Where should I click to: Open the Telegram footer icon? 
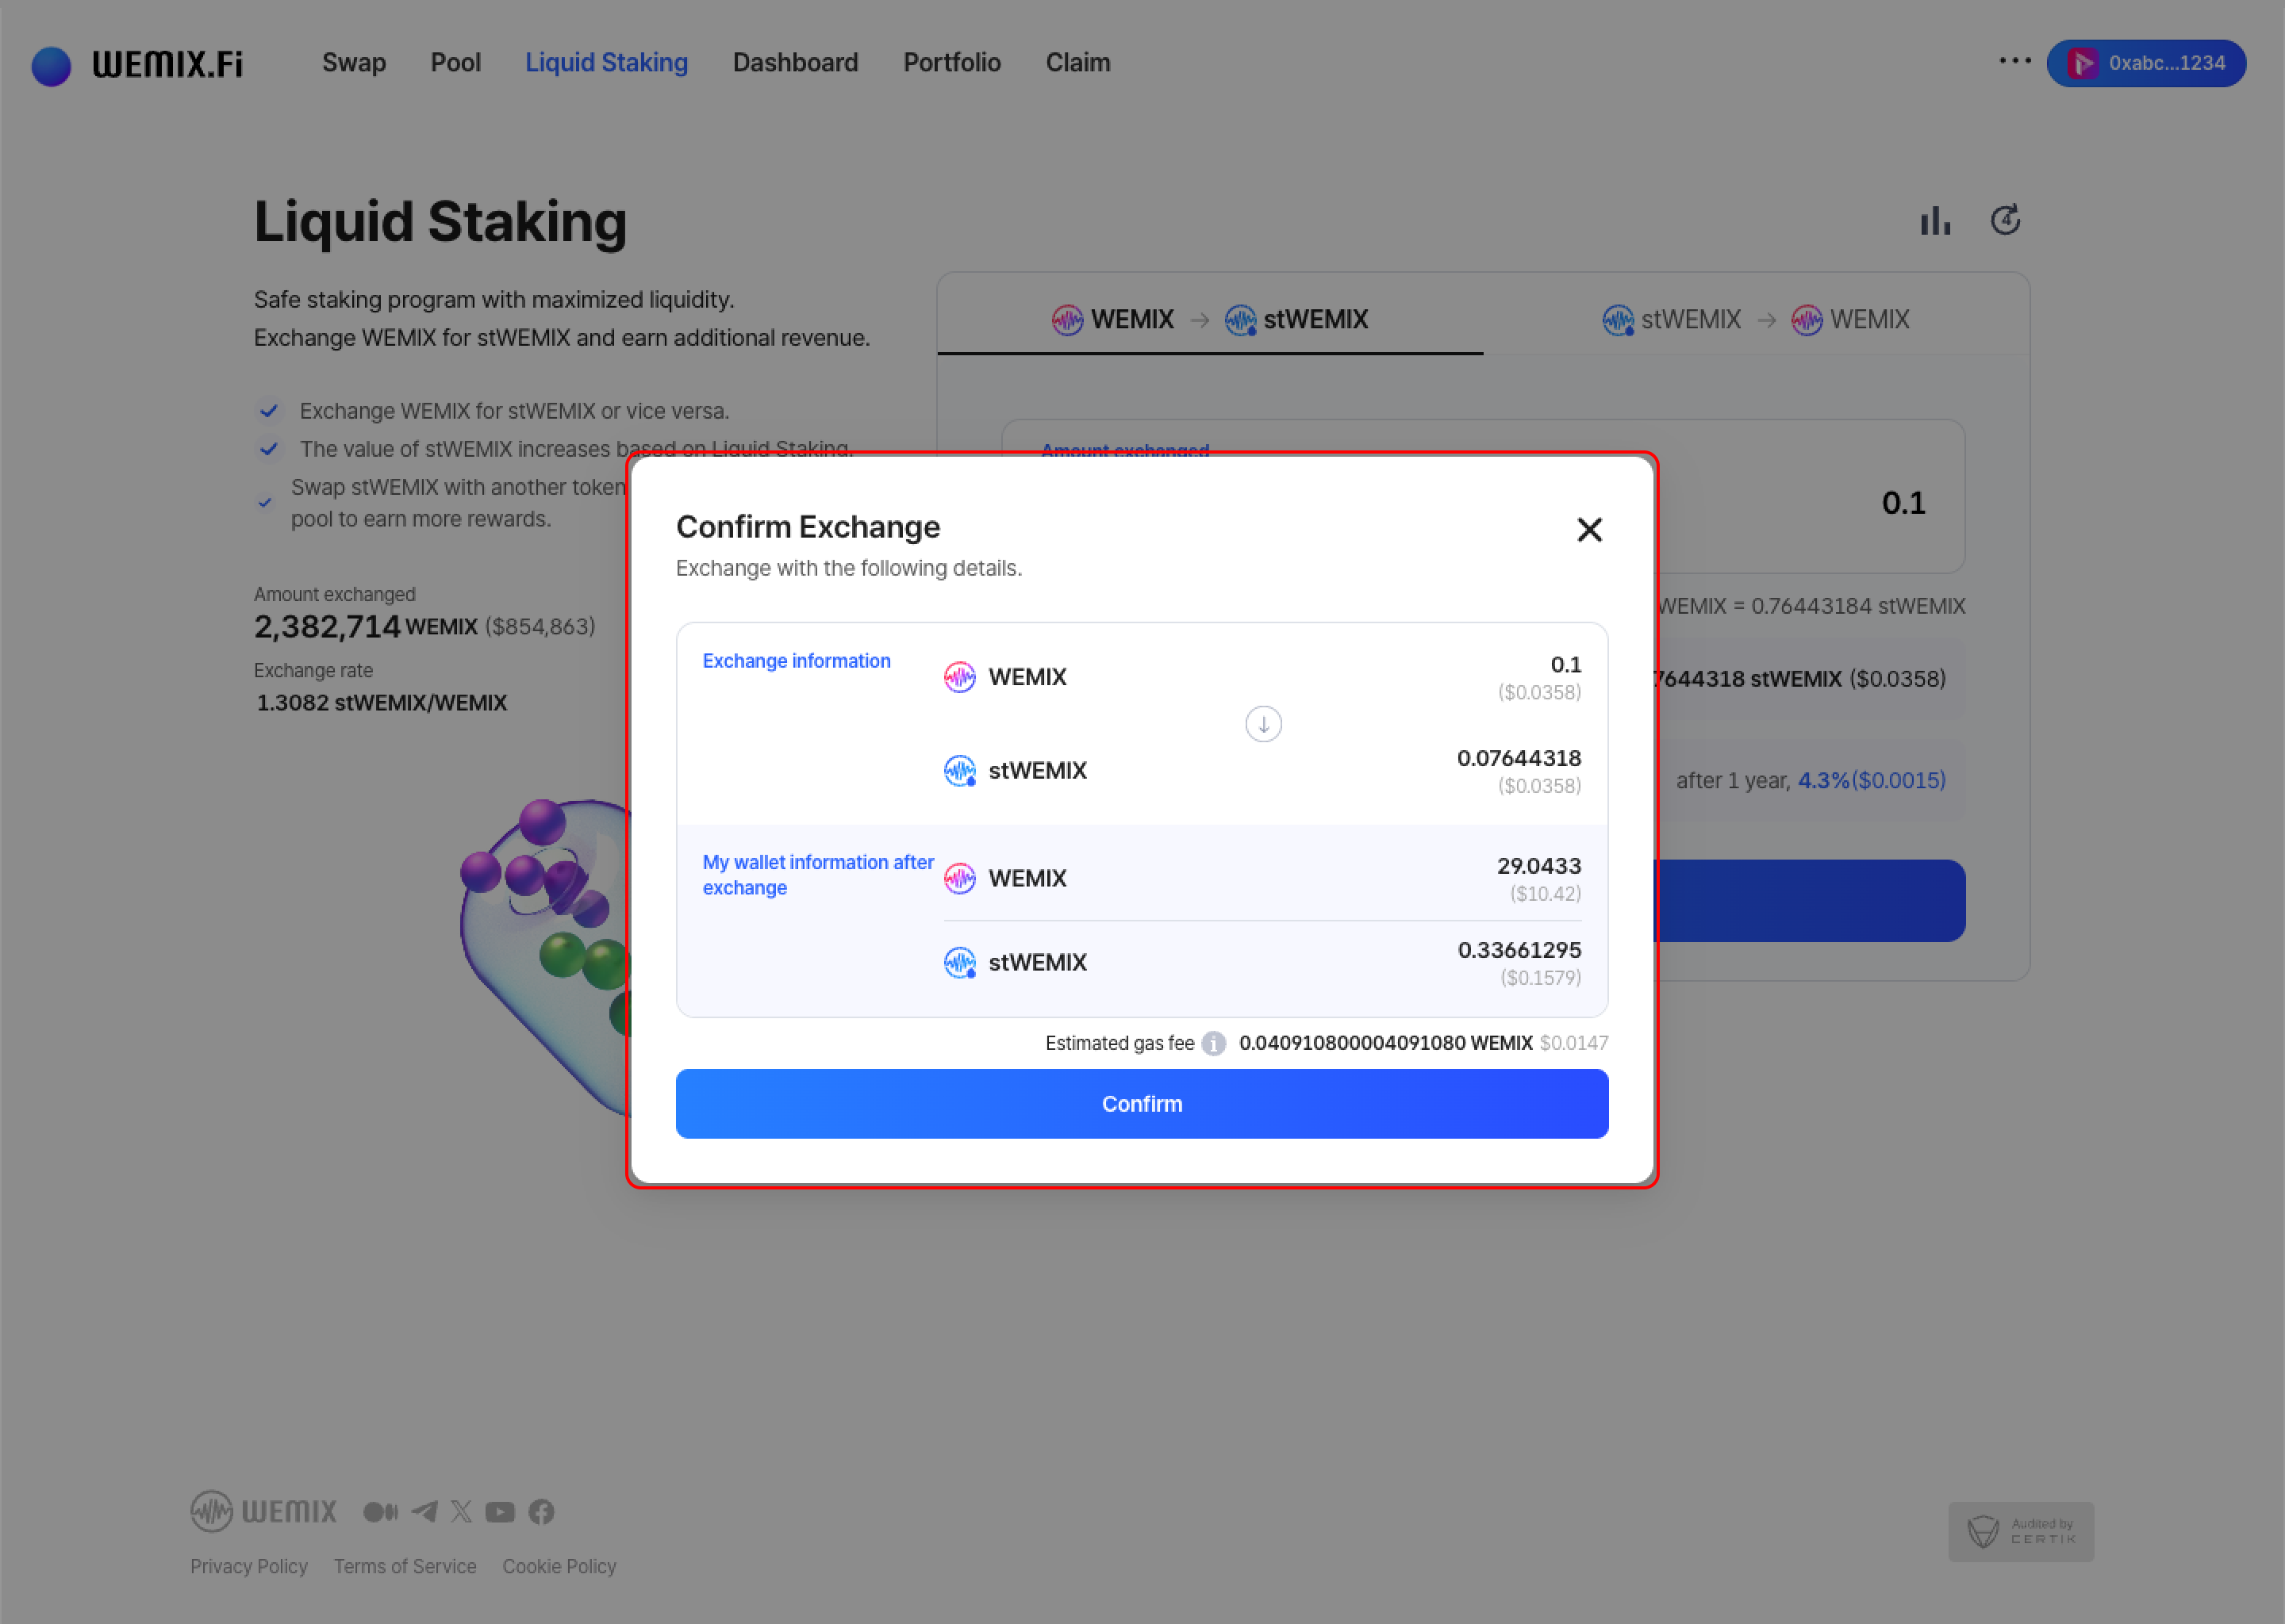tap(424, 1511)
